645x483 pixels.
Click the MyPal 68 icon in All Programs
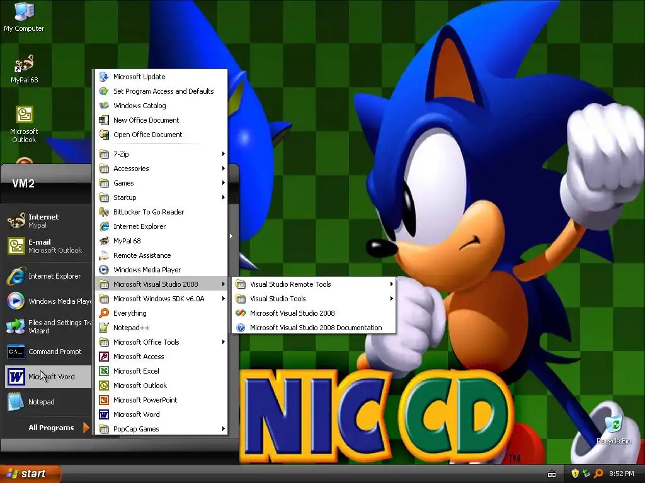(104, 241)
